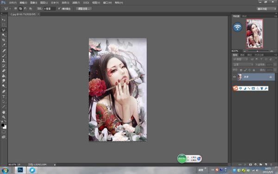Select the Hand tool

point(4,112)
